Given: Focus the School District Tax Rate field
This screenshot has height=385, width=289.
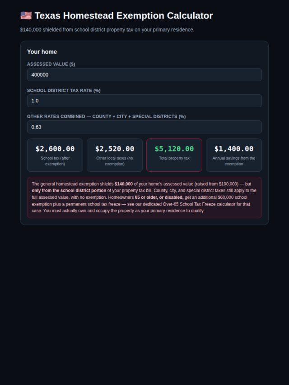Looking at the screenshot, I should point(144,101).
